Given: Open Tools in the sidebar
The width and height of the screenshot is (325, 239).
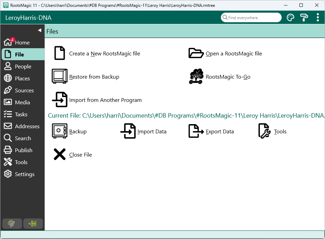Looking at the screenshot, I should (23, 162).
